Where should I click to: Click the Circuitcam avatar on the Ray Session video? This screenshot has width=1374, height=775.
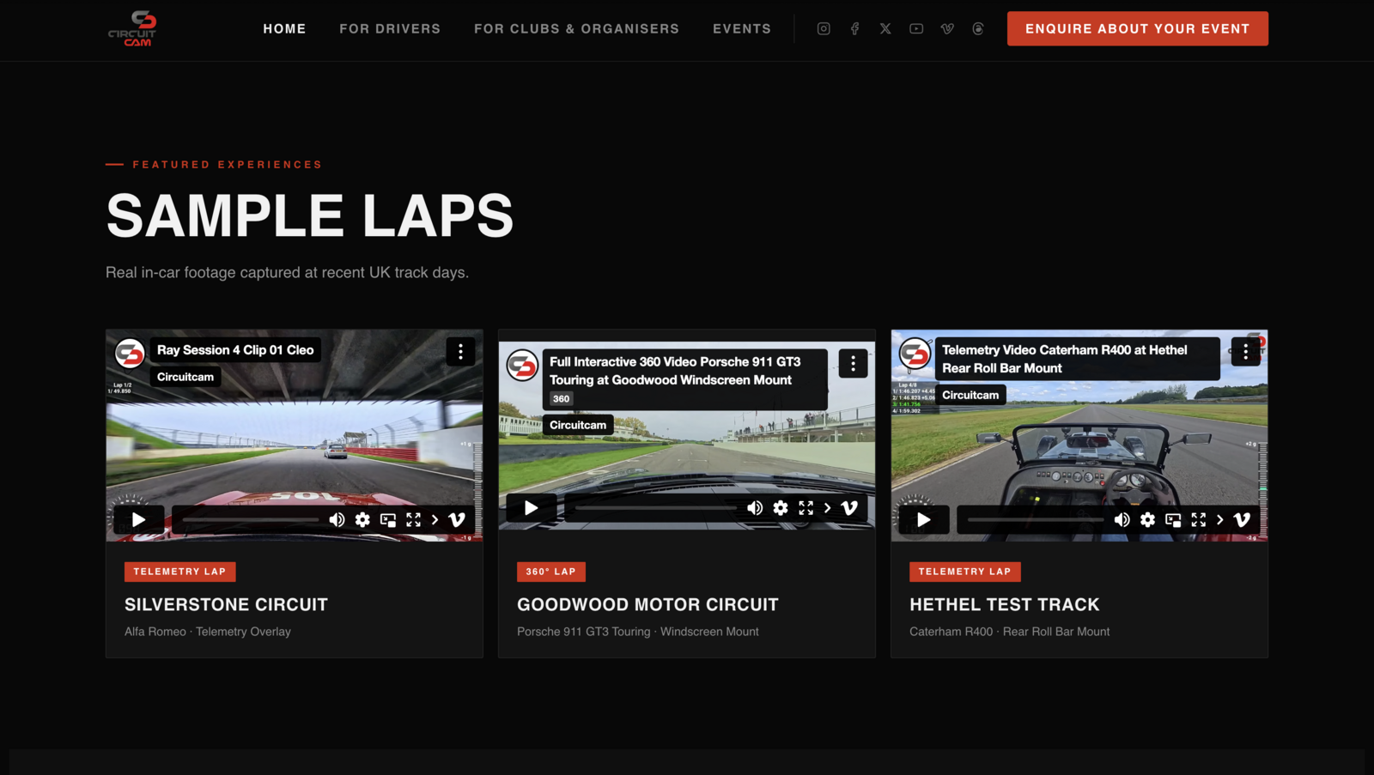(x=130, y=353)
